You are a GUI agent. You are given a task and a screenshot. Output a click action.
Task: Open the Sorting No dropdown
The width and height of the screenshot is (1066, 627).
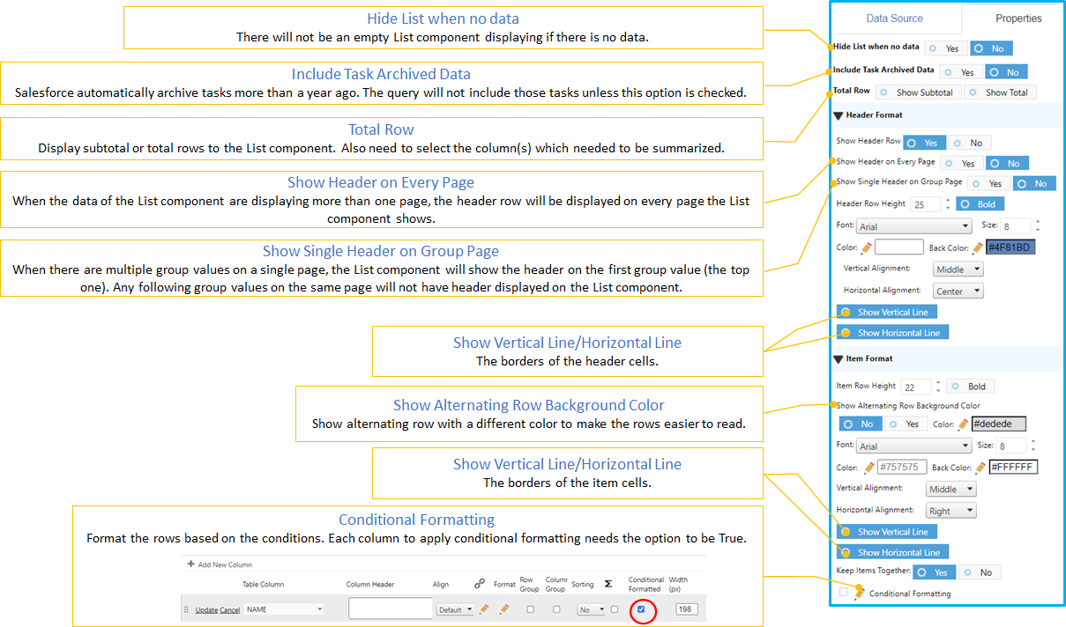(x=592, y=609)
